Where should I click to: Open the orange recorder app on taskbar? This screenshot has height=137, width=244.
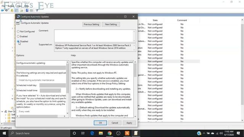(127, 133)
